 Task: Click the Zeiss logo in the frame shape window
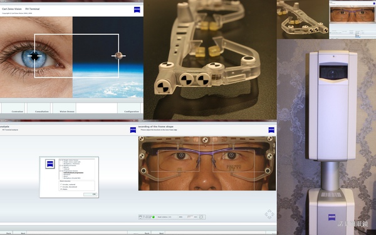271,130
